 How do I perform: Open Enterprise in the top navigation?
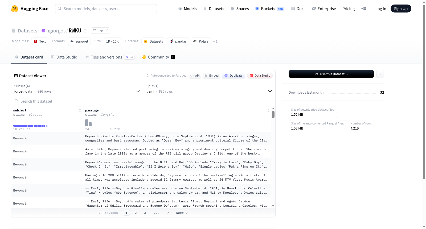[324, 9]
